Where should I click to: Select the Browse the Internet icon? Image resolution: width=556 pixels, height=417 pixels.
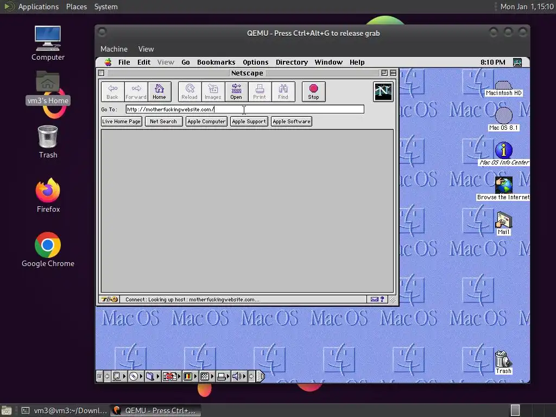(x=503, y=188)
